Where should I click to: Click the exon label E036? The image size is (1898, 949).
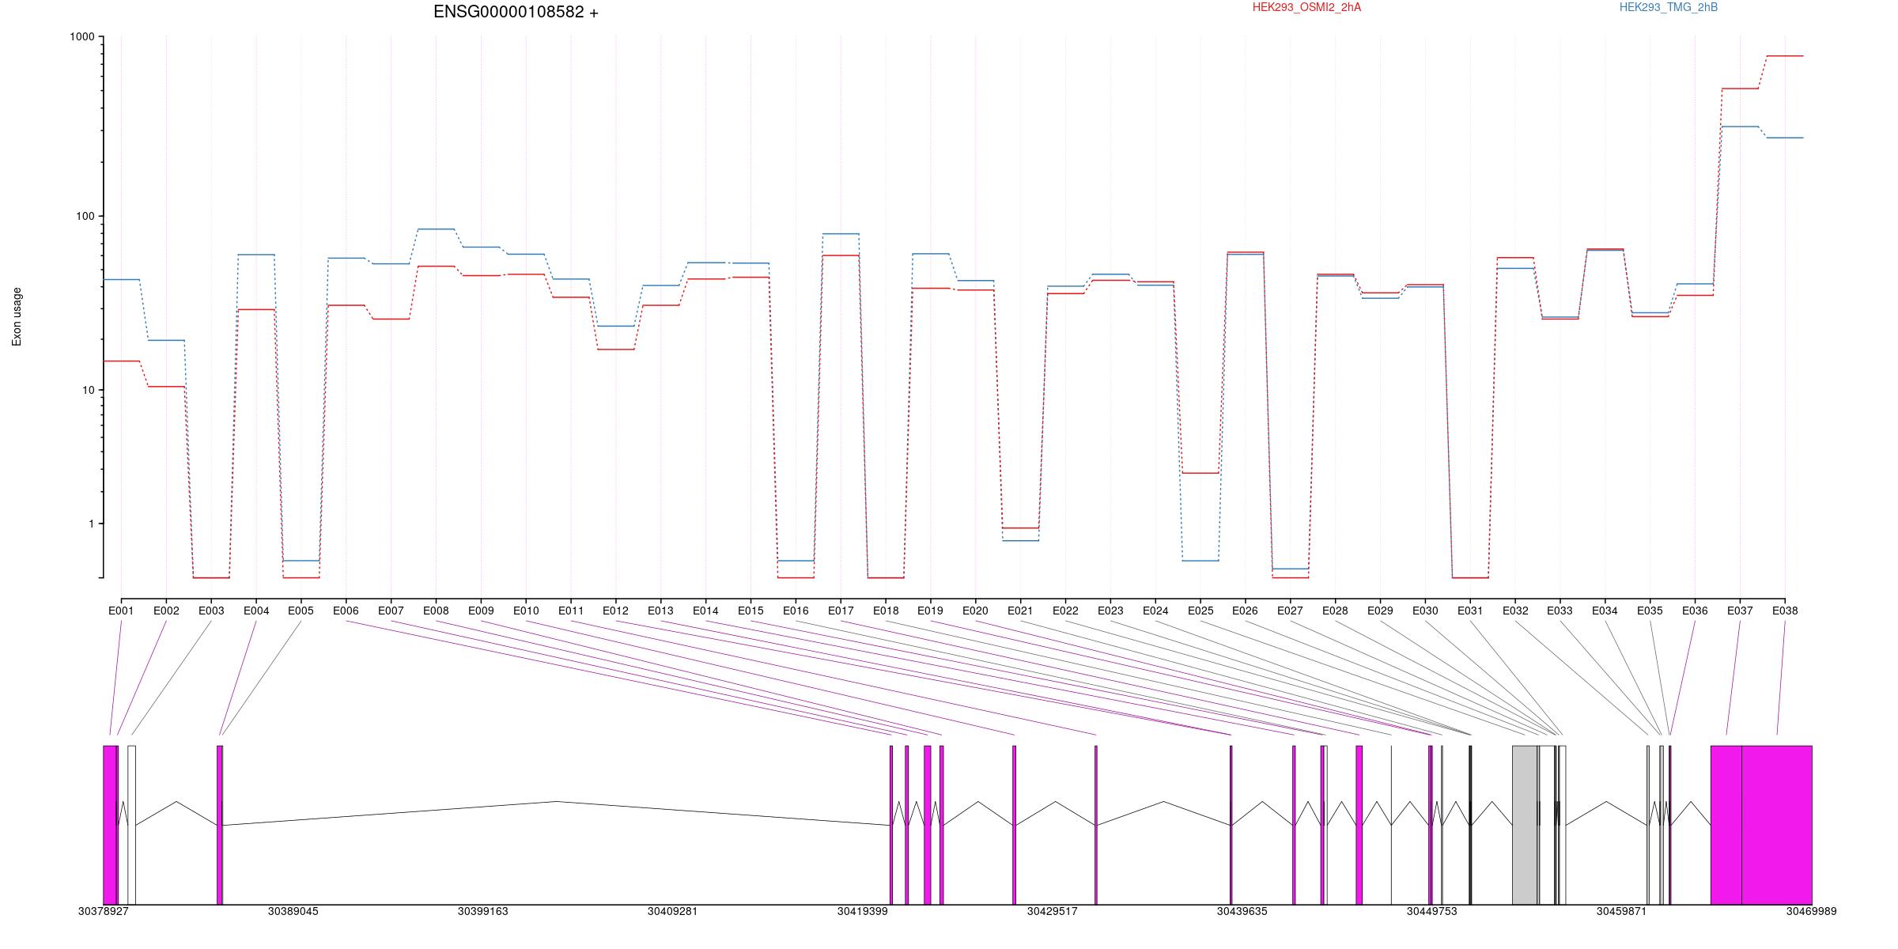tap(1695, 611)
